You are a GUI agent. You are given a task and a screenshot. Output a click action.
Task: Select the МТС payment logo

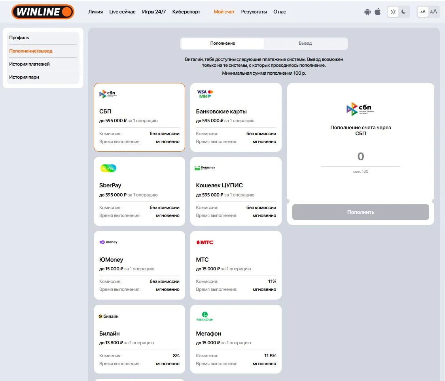tap(205, 242)
